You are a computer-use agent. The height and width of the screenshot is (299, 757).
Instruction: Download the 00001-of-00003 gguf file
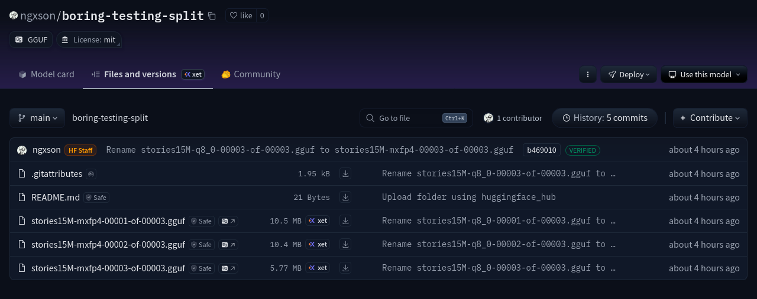pyautogui.click(x=345, y=221)
